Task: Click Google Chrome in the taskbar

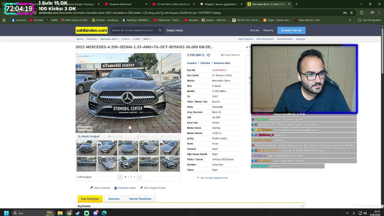Action: pyautogui.click(x=69, y=213)
